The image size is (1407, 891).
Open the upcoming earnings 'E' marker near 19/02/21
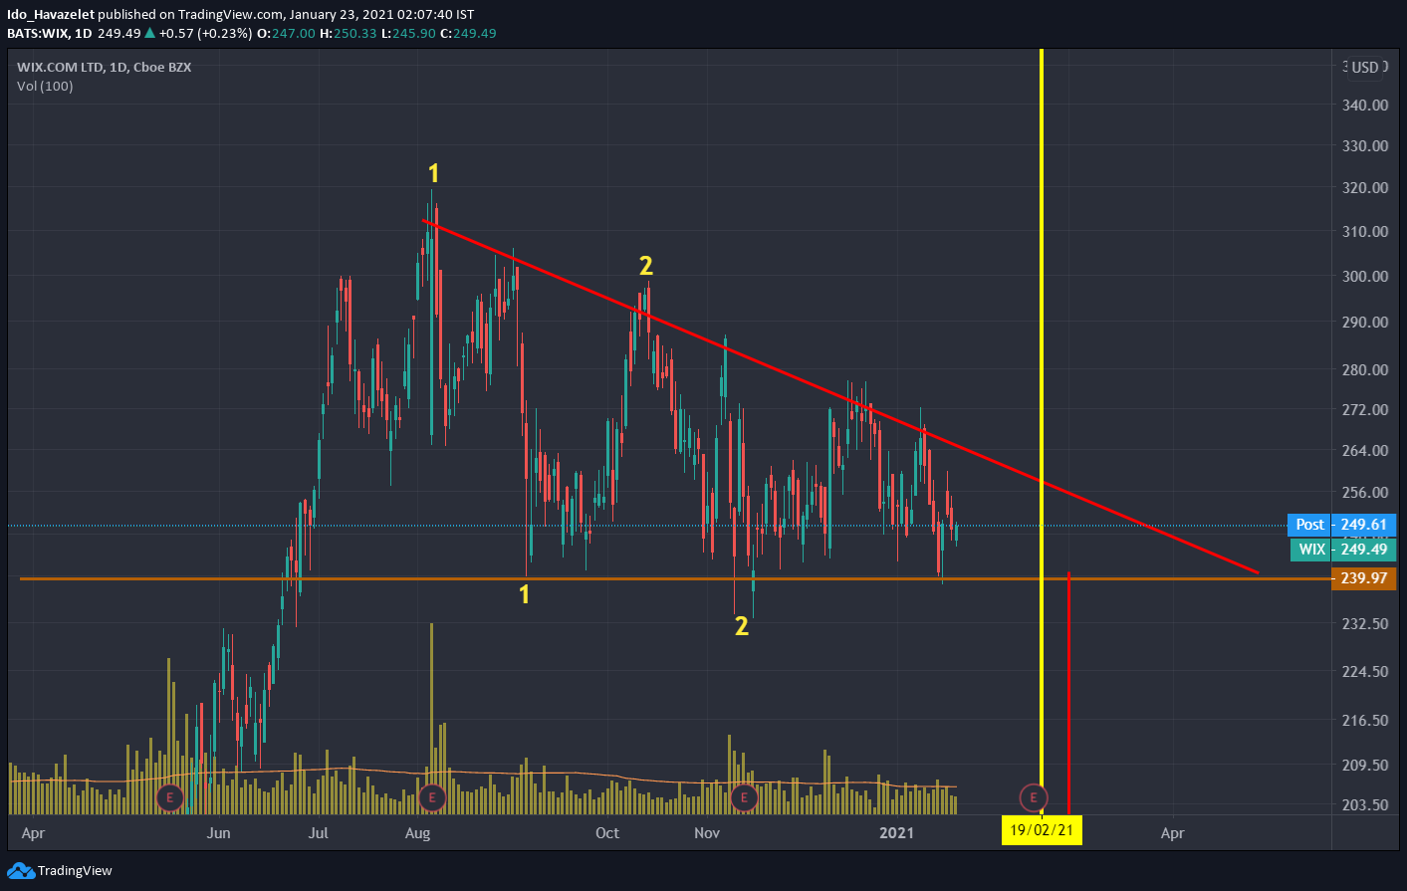pyautogui.click(x=1034, y=797)
